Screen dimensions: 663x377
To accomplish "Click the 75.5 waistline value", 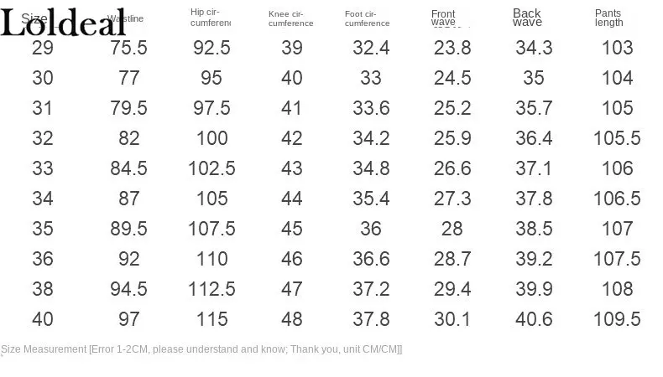I will click(x=128, y=48).
